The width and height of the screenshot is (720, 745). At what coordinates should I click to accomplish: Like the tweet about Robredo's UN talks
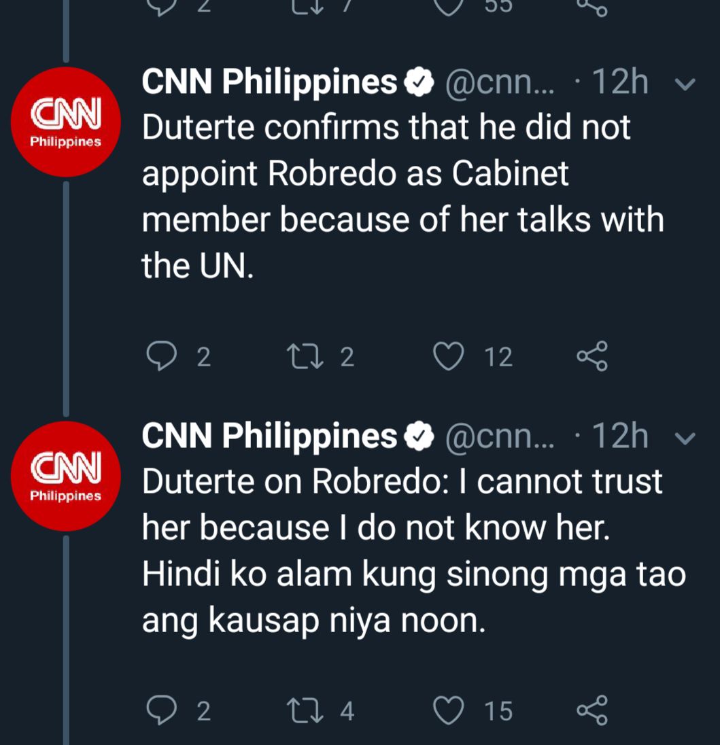tap(449, 356)
